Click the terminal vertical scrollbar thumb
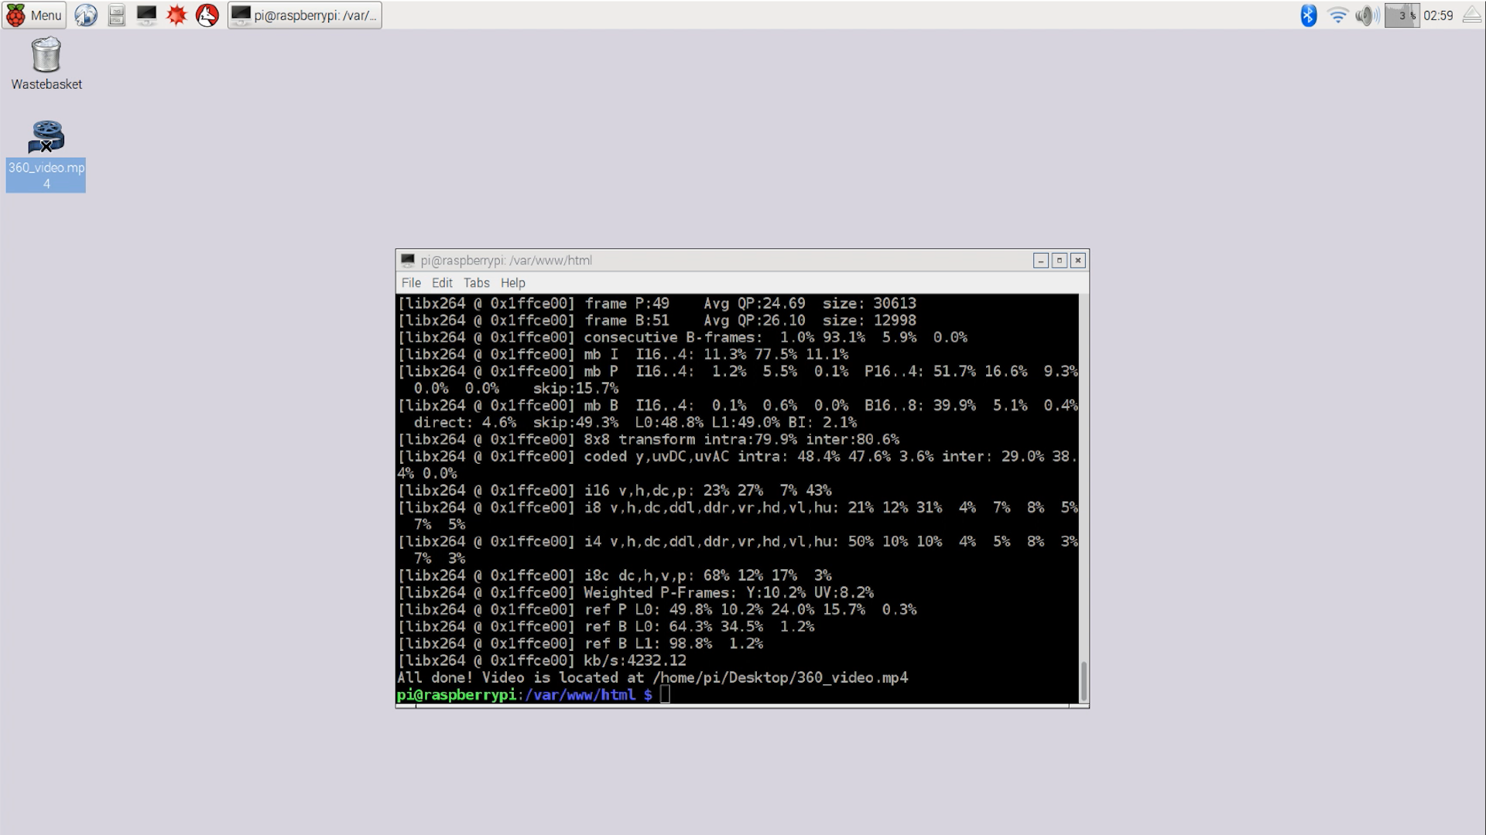The width and height of the screenshot is (1486, 835). (x=1083, y=680)
